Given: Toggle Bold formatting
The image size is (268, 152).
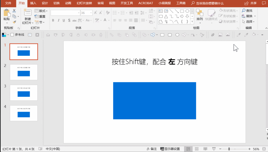Looking at the screenshot, I should pyautogui.click(x=53, y=20).
